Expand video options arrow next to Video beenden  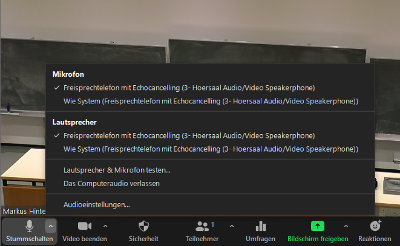tap(105, 226)
